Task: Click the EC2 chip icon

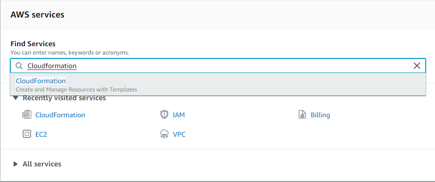Action: point(27,134)
